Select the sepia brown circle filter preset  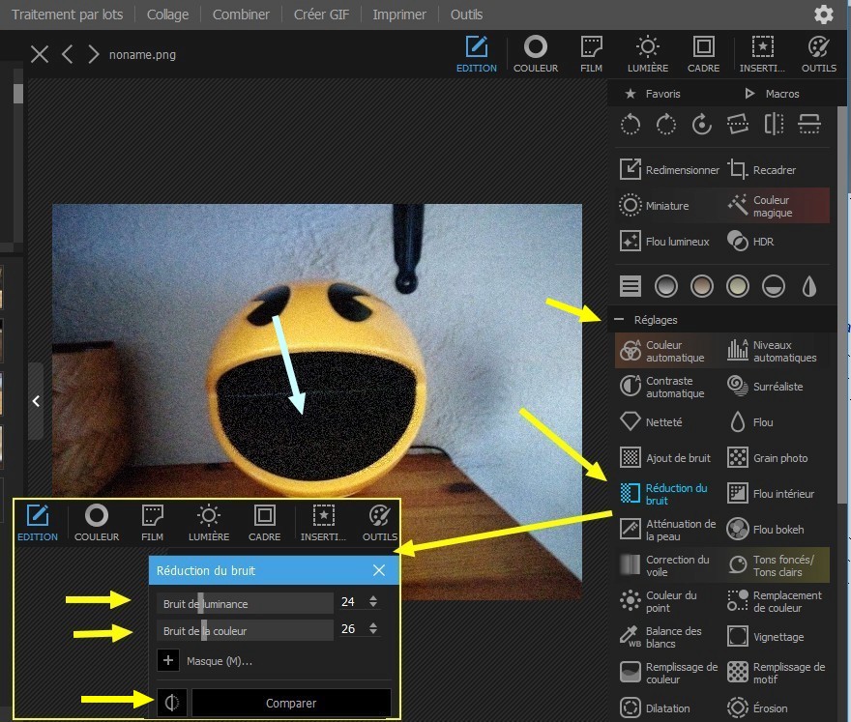702,286
